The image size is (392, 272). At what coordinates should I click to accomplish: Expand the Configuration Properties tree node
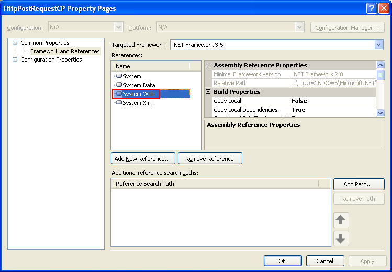[x=15, y=60]
